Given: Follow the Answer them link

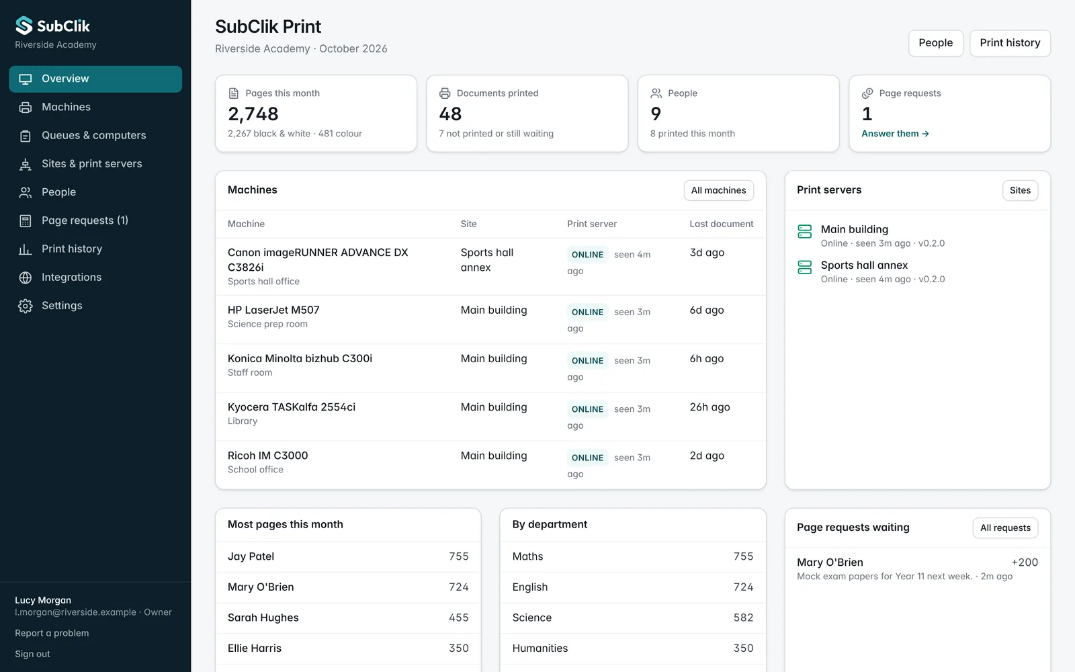Looking at the screenshot, I should [x=895, y=134].
